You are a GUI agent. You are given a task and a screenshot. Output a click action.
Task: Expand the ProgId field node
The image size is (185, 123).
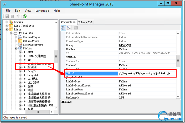20,71
